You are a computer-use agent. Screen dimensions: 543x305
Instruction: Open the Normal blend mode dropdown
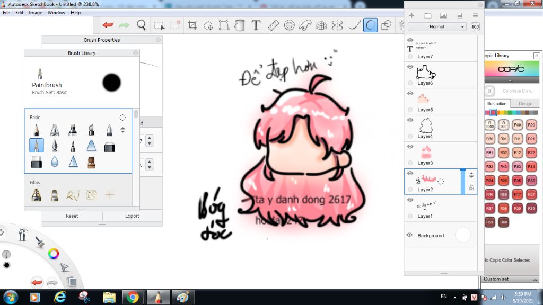pyautogui.click(x=437, y=26)
